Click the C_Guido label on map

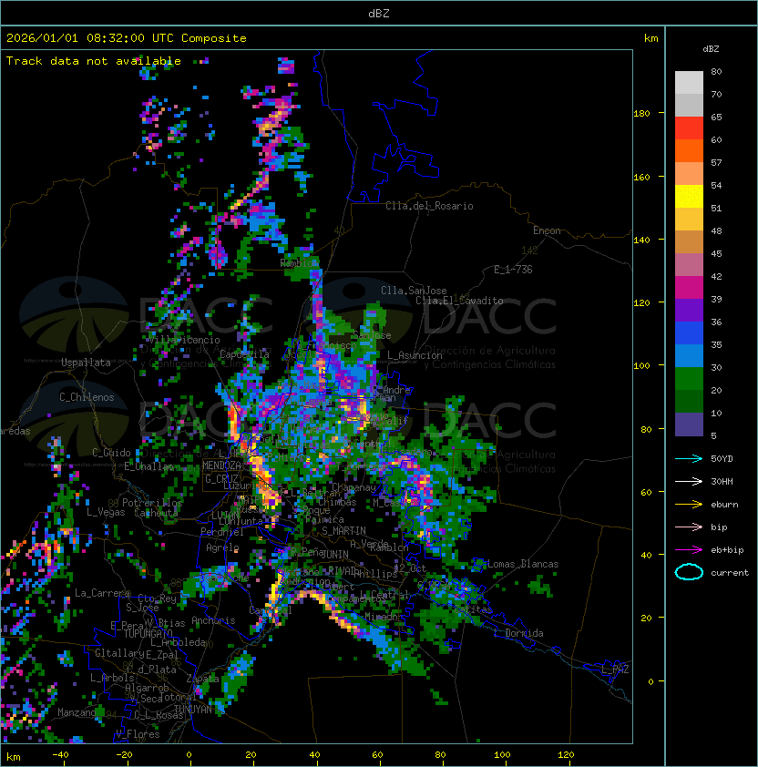(111, 453)
